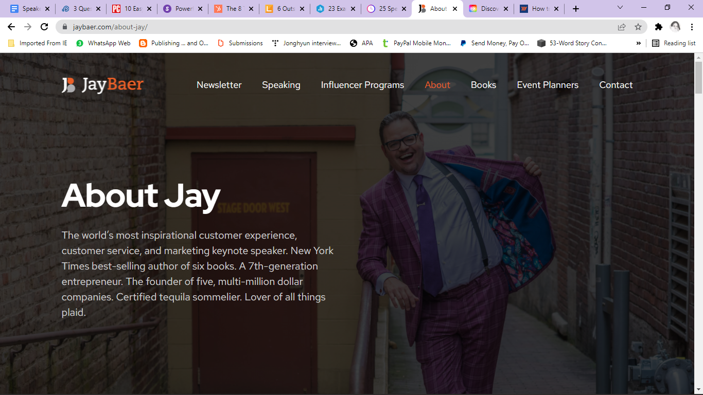The width and height of the screenshot is (703, 395).
Task: Bookmark this page with the star icon
Action: (x=638, y=27)
